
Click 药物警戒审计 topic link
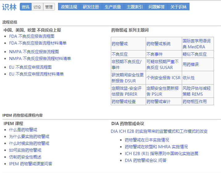pos(158,102)
